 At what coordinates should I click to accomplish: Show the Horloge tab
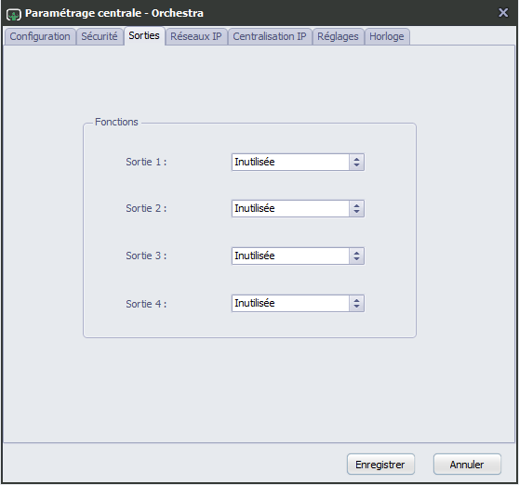point(387,36)
